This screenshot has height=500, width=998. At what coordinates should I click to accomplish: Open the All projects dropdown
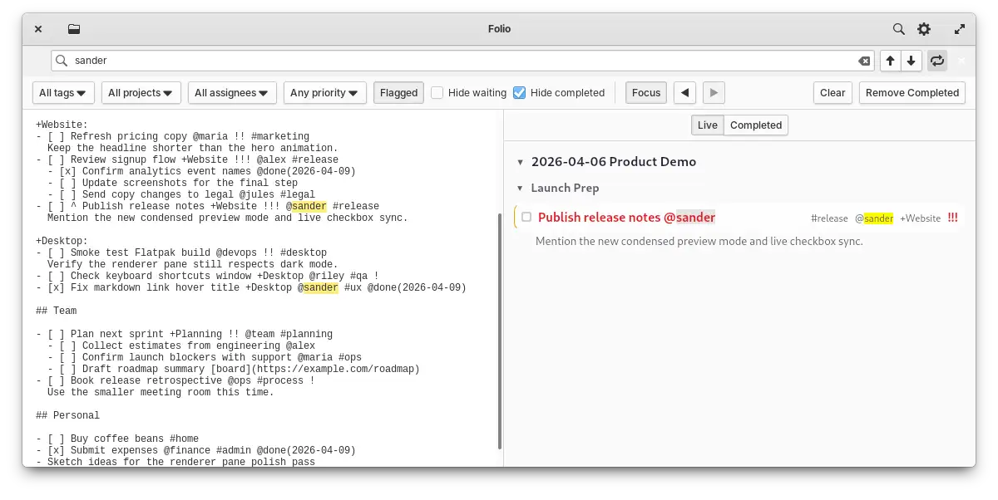tap(141, 93)
